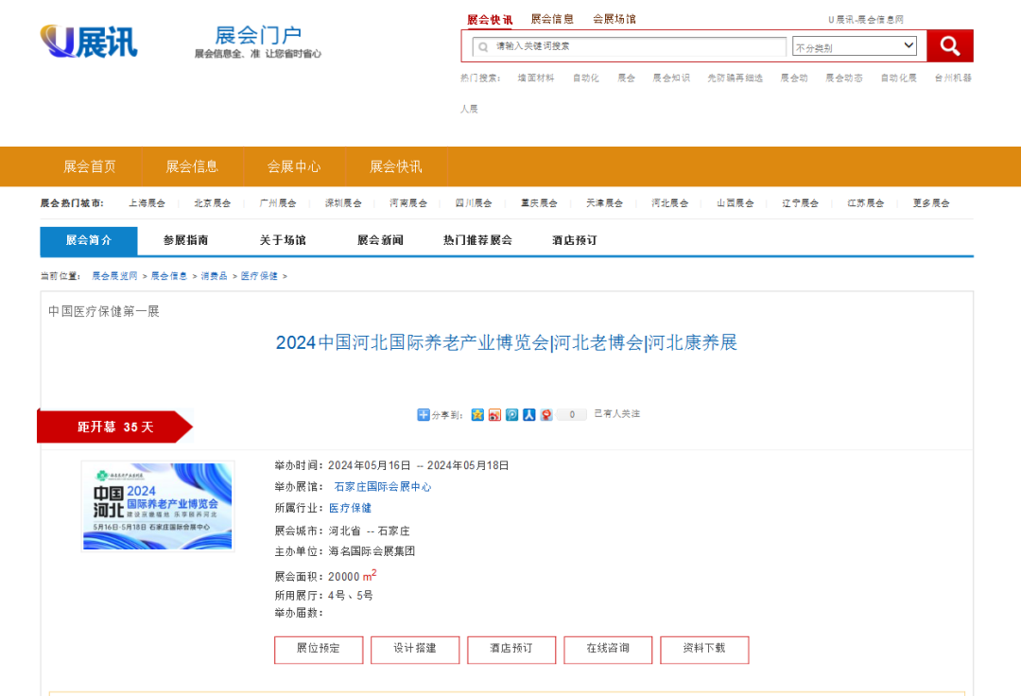This screenshot has height=696, width=1021.
Task: Click the U展讯 site logo
Action: (89, 42)
